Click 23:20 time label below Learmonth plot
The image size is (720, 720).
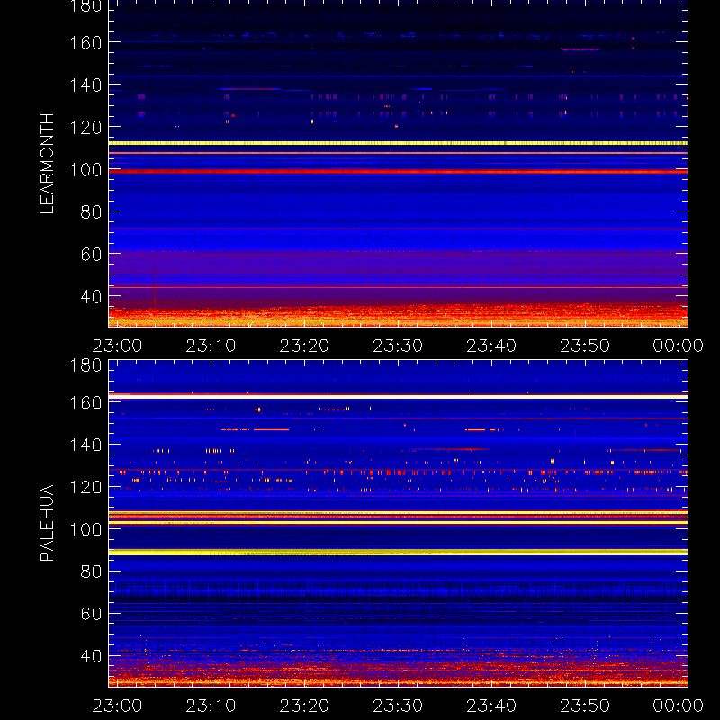tap(304, 346)
